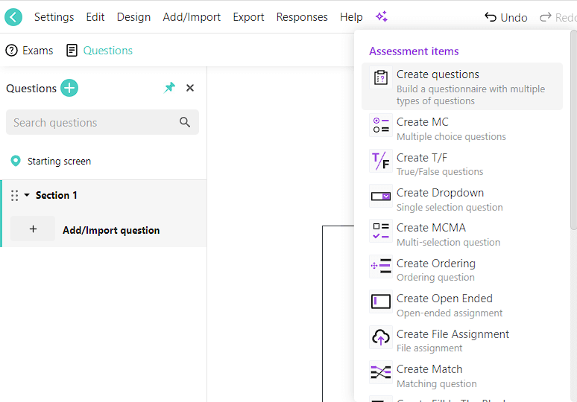Switch to the Exams tab
577x402 pixels.
30,51
